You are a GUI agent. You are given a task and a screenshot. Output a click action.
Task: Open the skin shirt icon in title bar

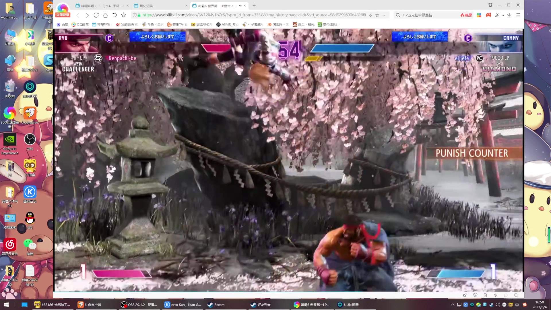(490, 5)
